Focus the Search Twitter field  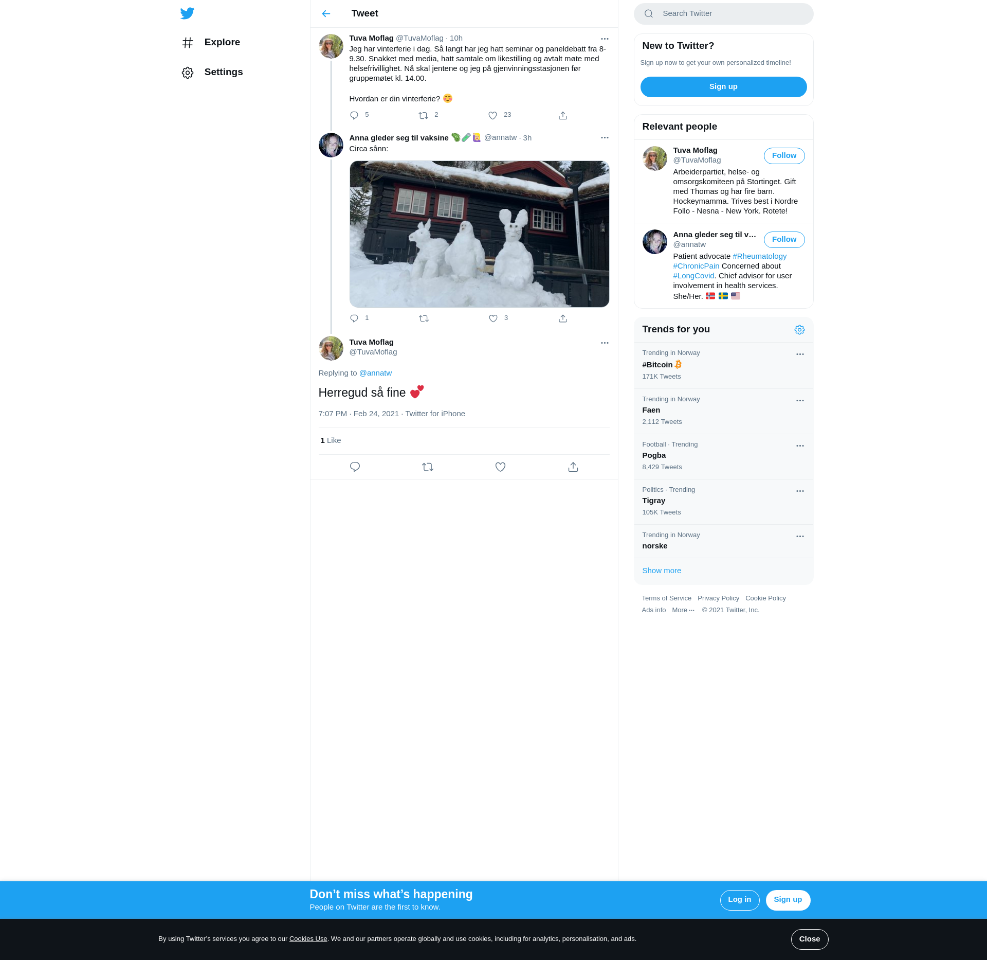[x=723, y=13]
